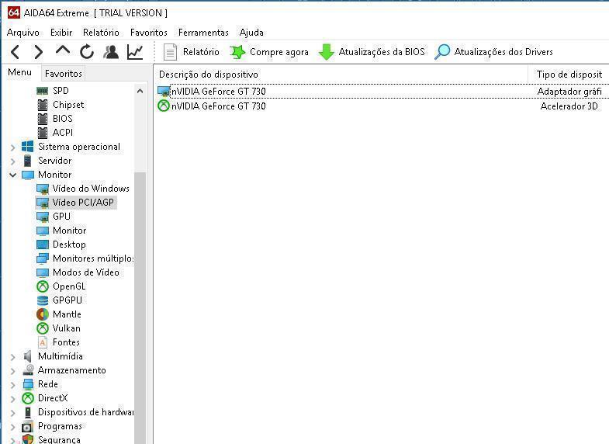
Task: Click the driver updates magnifier icon
Action: (x=442, y=52)
